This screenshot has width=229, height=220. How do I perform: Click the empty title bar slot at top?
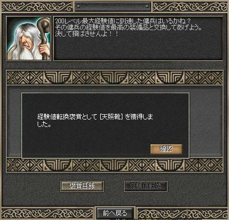(113, 6)
